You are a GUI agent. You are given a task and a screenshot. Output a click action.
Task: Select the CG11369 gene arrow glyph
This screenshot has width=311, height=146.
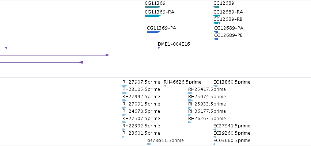[152, 7]
